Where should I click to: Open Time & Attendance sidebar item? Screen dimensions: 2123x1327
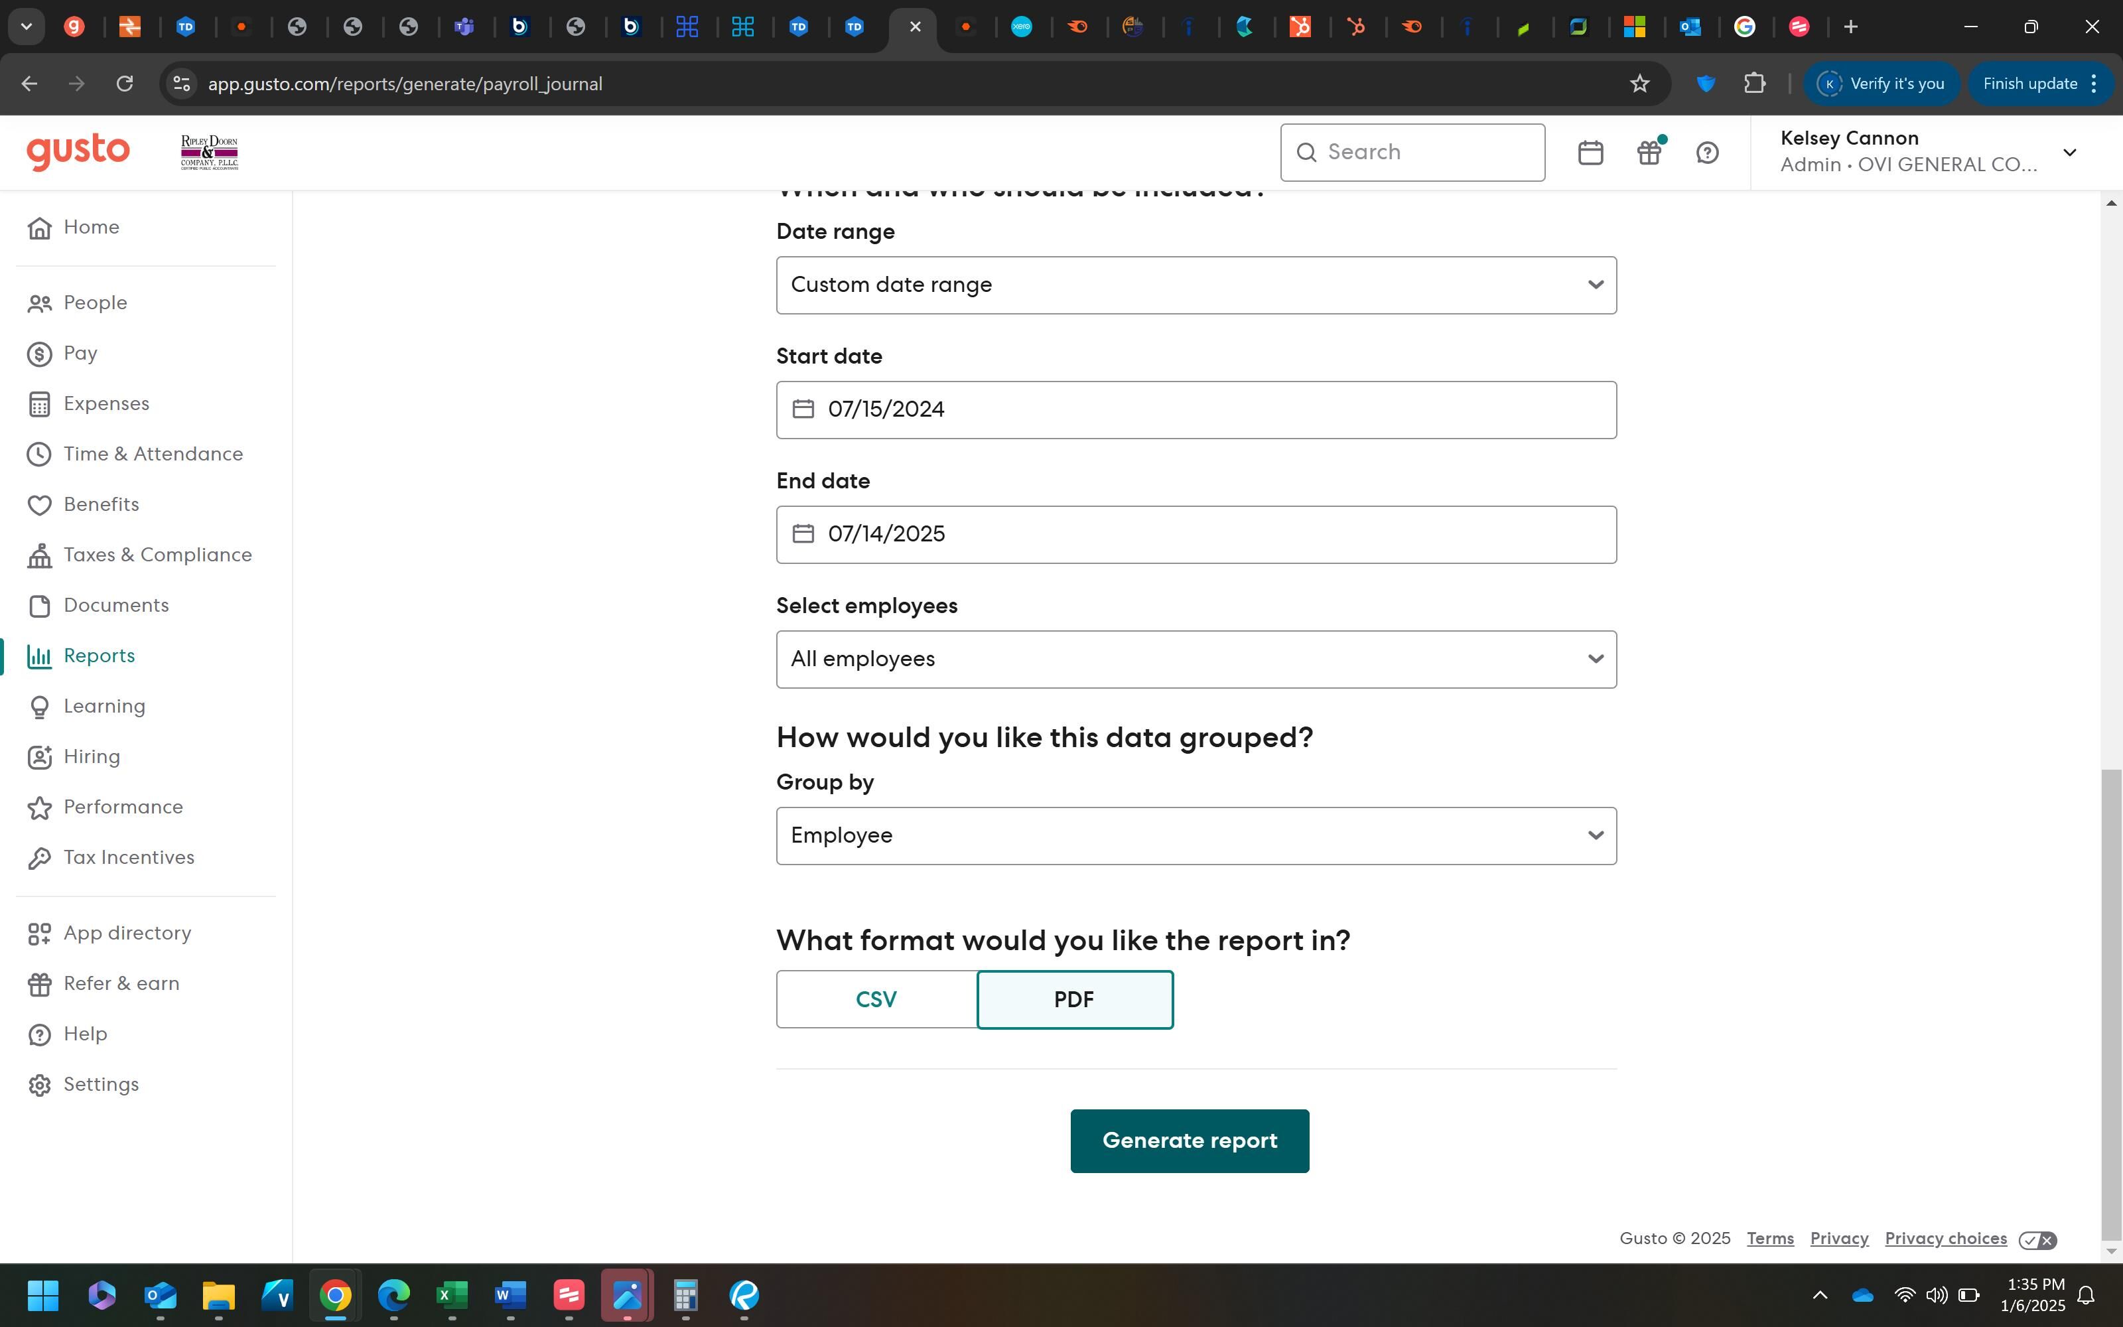click(x=153, y=454)
